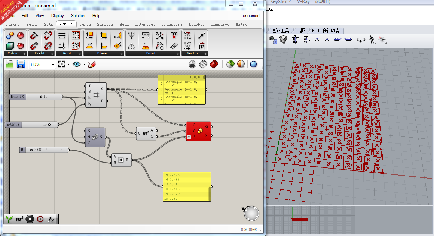Choose the XY Plane component icon

click(89, 45)
